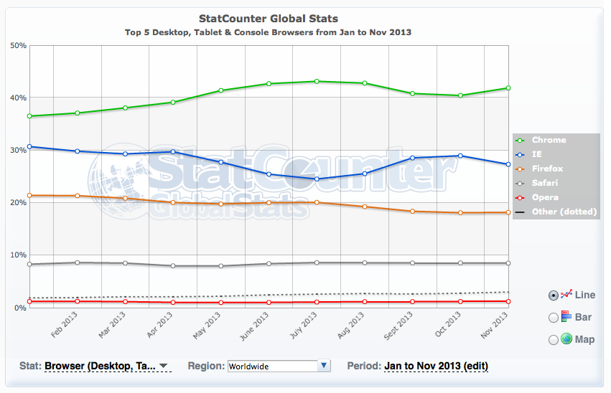Click the StatCounter Global Stats chart title
The image size is (611, 393).
click(268, 18)
